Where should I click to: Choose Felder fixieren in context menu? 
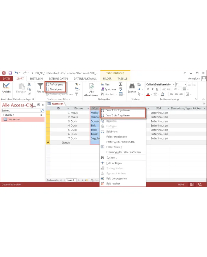tap(123, 147)
